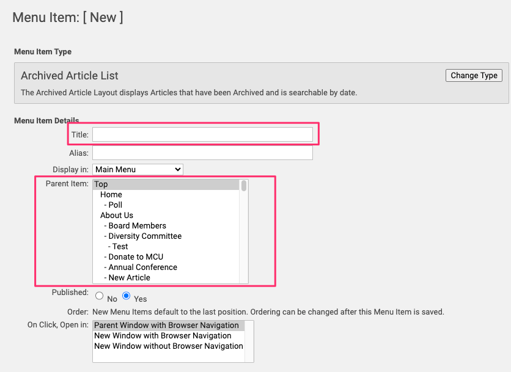The height and width of the screenshot is (372, 511).
Task: Select New Window without Browser Navigation
Action: (x=168, y=346)
